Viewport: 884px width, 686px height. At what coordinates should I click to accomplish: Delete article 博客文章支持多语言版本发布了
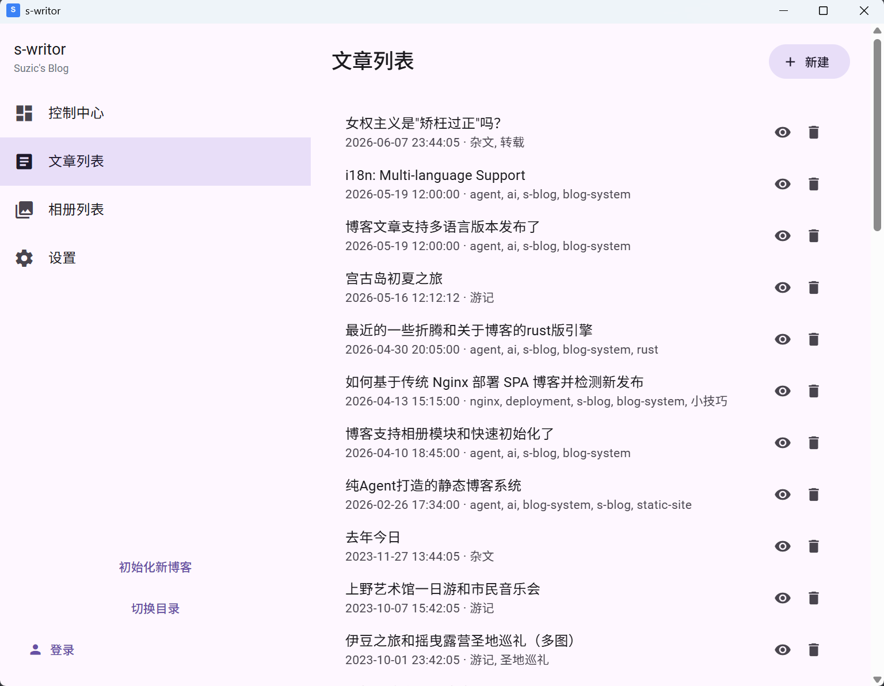click(x=813, y=236)
